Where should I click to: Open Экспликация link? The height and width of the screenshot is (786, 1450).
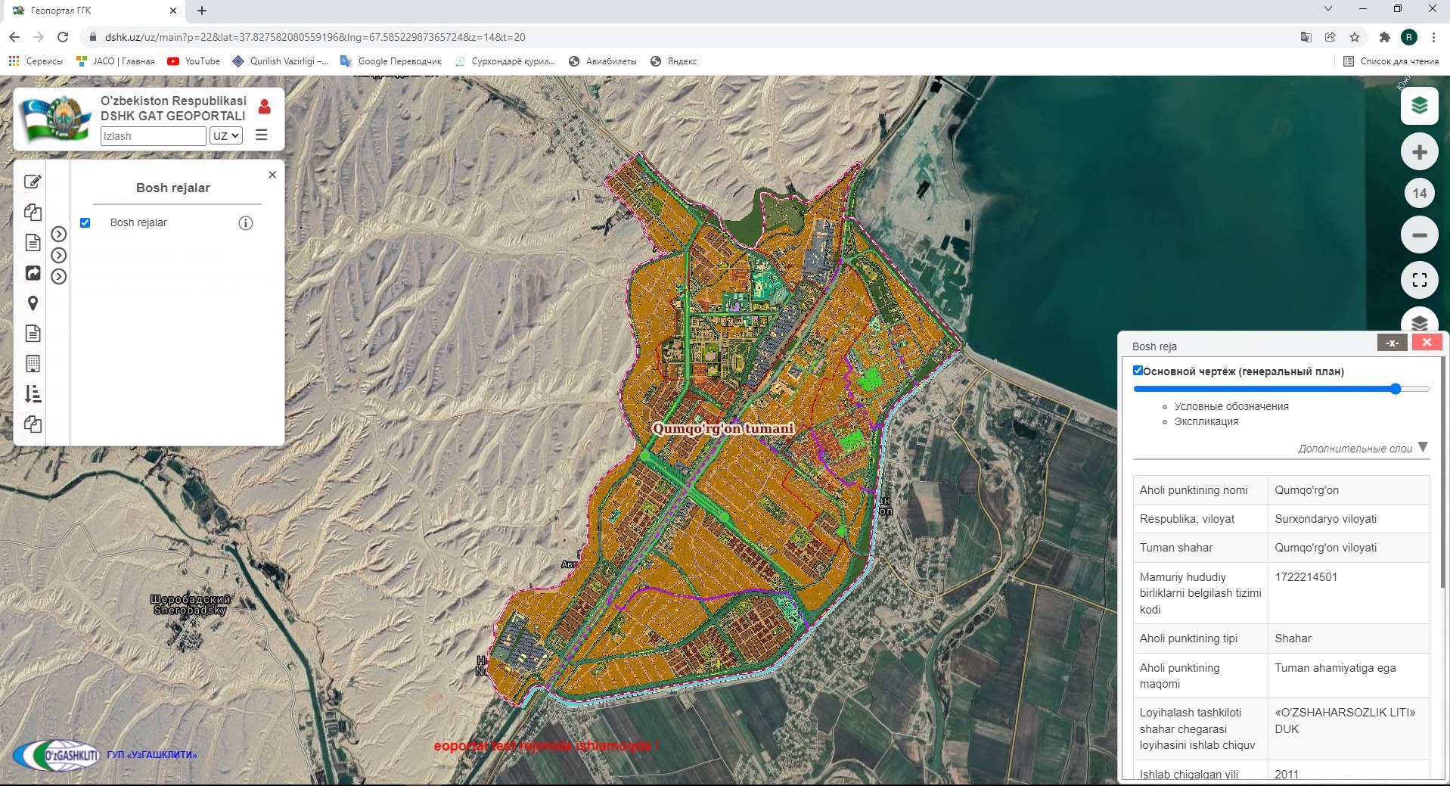pyautogui.click(x=1206, y=421)
